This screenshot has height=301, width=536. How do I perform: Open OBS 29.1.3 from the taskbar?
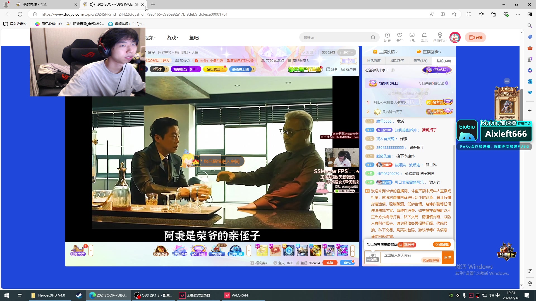(154, 295)
